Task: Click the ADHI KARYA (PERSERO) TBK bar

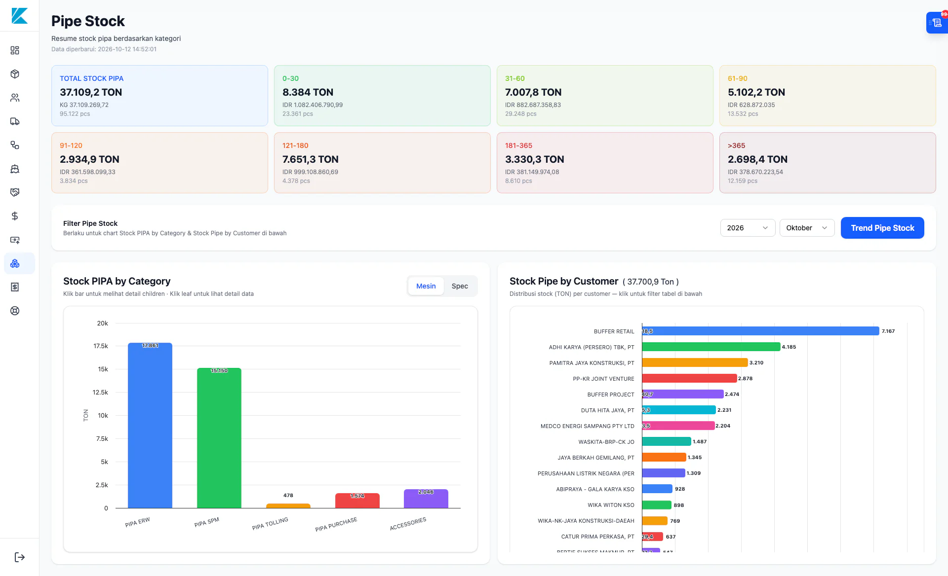Action: point(711,347)
